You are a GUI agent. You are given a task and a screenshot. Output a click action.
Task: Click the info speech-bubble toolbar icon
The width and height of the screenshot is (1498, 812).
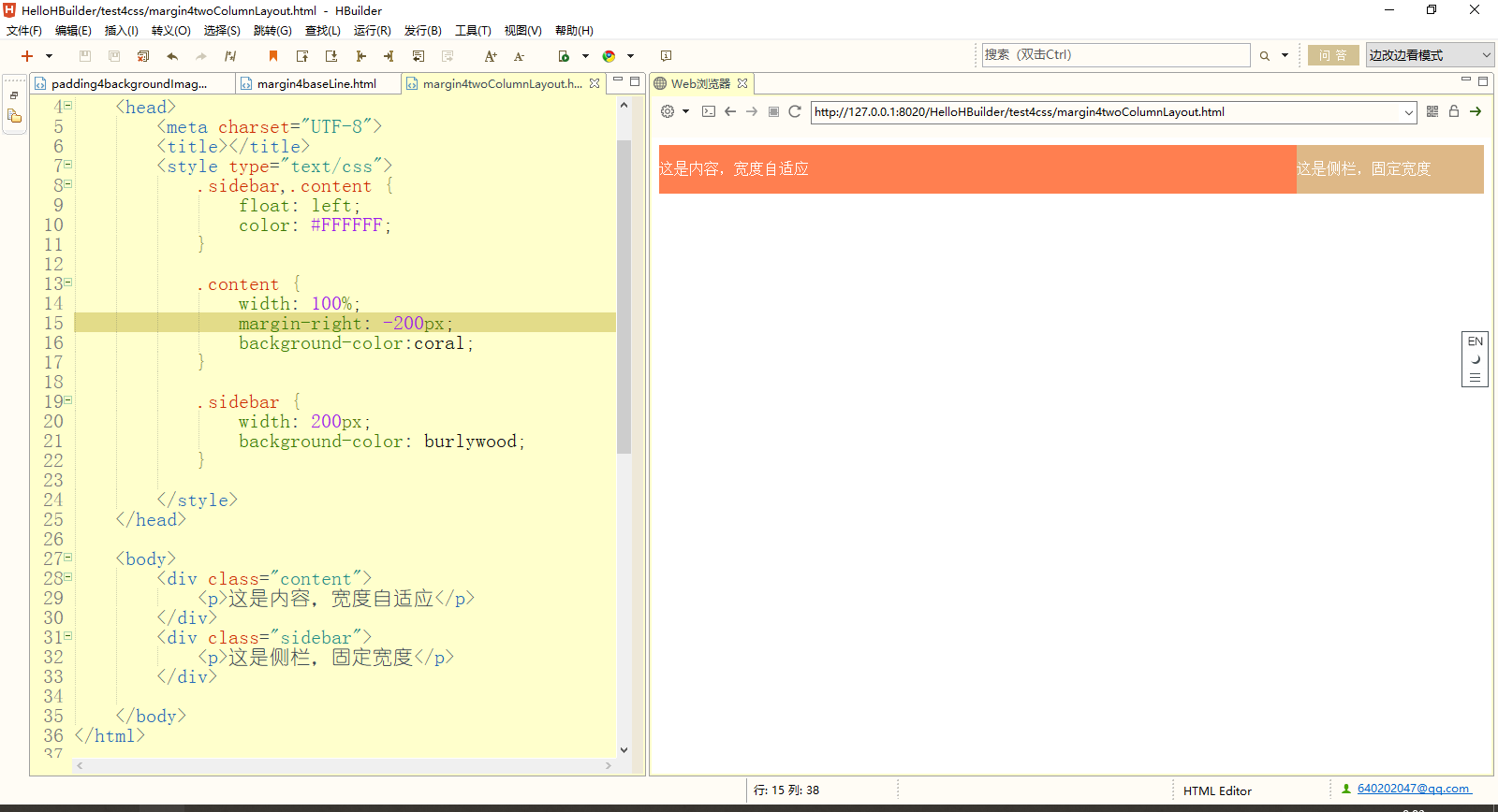(666, 56)
